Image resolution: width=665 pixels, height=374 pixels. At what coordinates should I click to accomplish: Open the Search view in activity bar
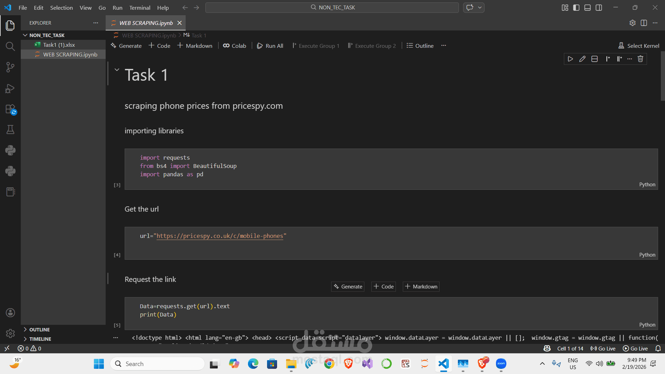click(10, 46)
